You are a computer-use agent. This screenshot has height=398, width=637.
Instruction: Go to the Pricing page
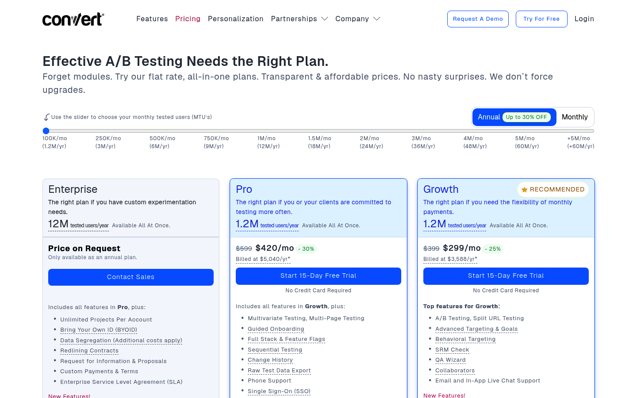pyautogui.click(x=188, y=19)
